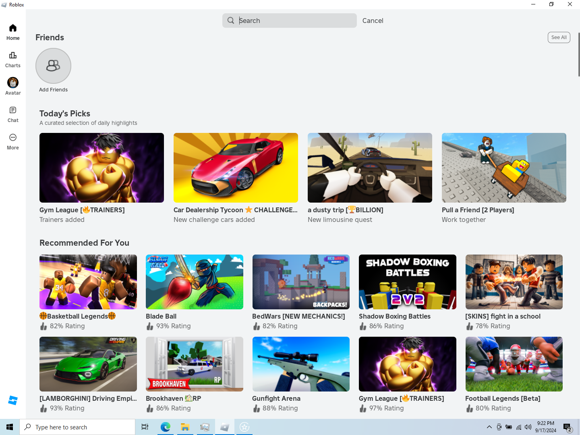Open Gunfight Arena game thumbnail
This screenshot has height=435, width=580.
click(x=301, y=364)
